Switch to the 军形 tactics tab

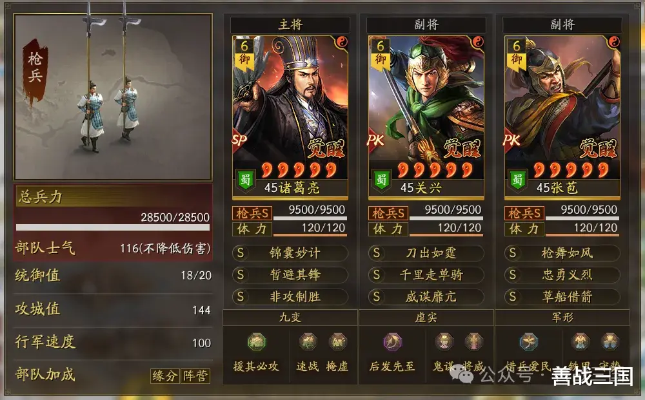point(562,318)
